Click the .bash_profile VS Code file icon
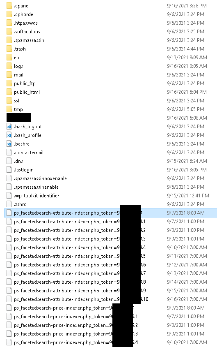Screen dimensions: 217x347 [9, 135]
